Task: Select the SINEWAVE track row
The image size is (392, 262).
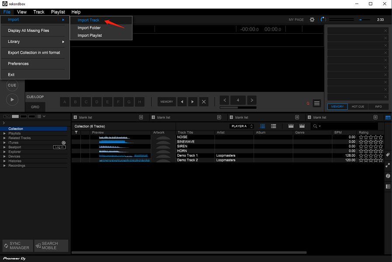Action: pyautogui.click(x=228, y=142)
